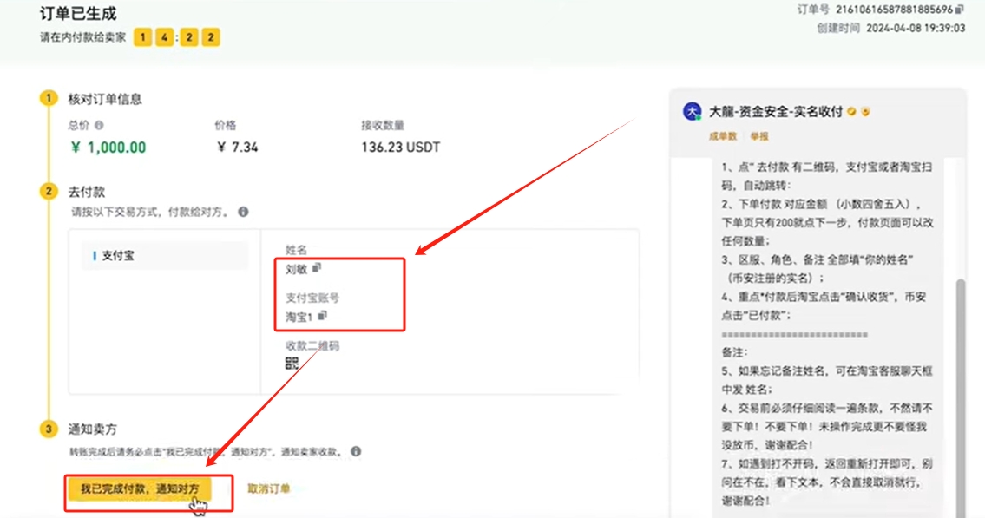Click the 通知卖方 step title
This screenshot has width=985, height=518.
click(x=92, y=429)
